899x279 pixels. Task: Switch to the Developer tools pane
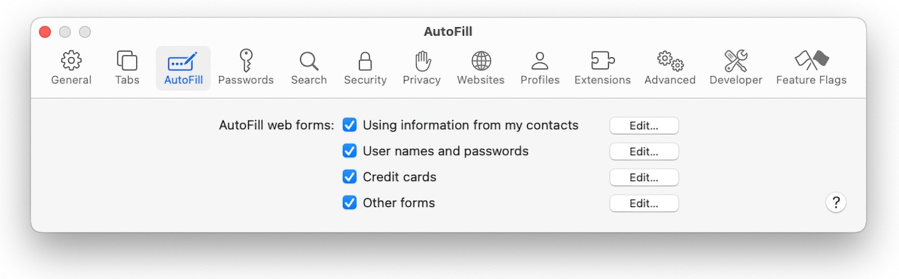[735, 68]
